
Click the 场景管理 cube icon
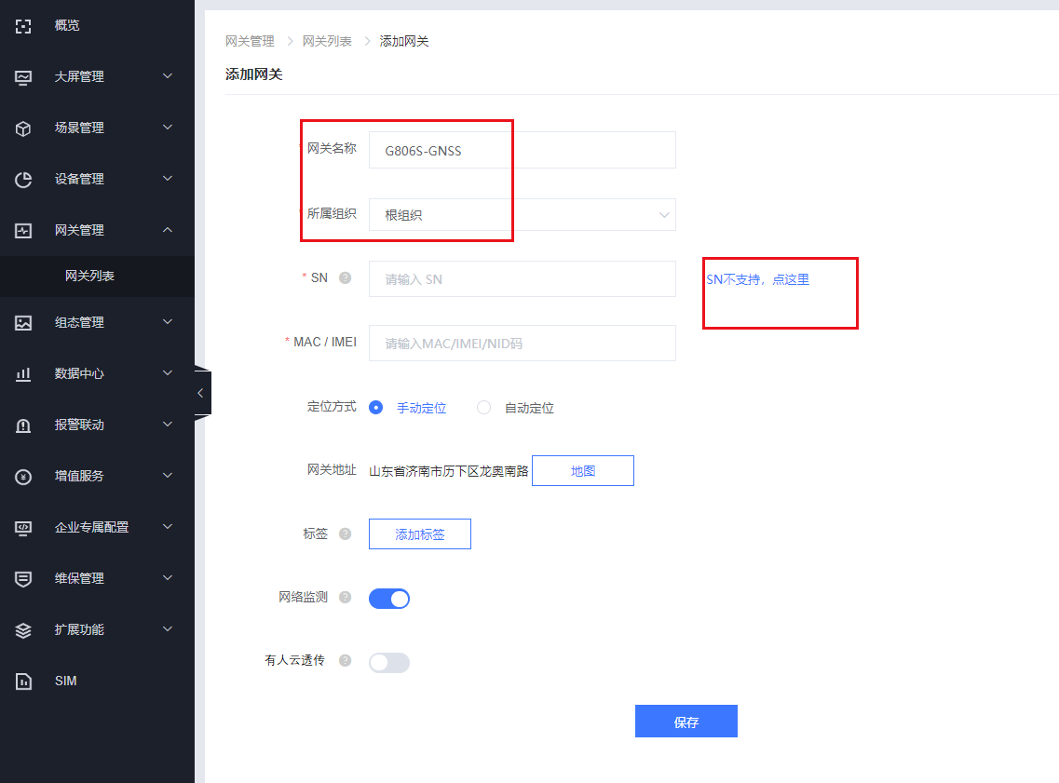point(24,128)
